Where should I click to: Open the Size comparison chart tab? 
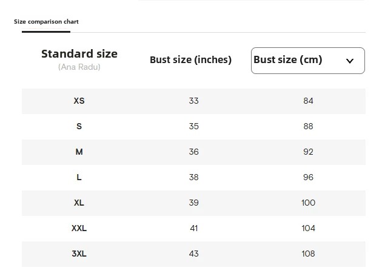click(x=46, y=22)
